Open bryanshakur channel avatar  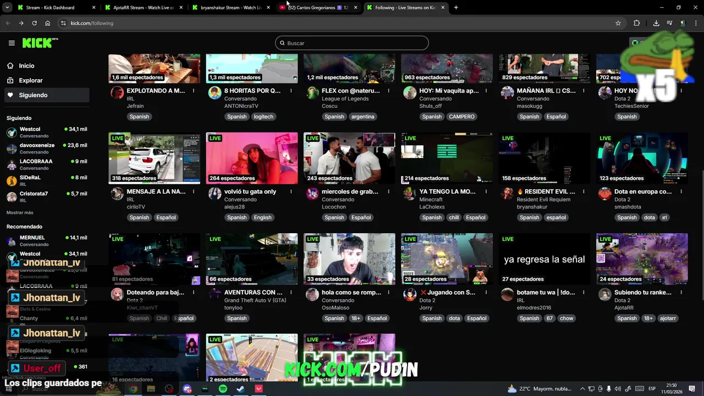[507, 193]
